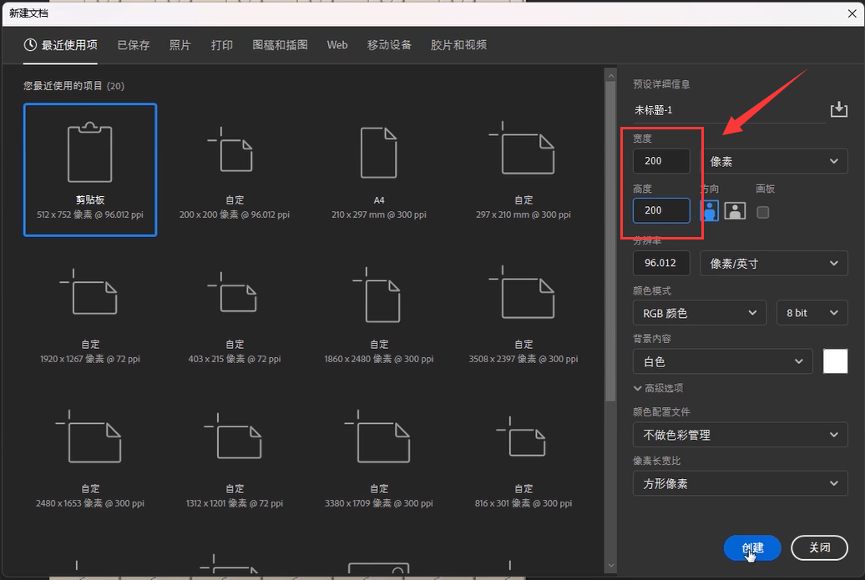Close the 新建文档 dialog with X
Screen dimensions: 865x580
[852, 14]
